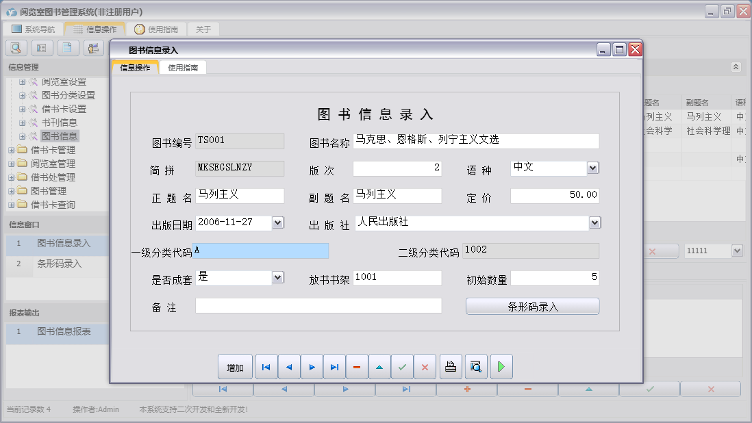Click the search document icon in the left toolbar
This screenshot has width=752, height=423.
pyautogui.click(x=15, y=47)
